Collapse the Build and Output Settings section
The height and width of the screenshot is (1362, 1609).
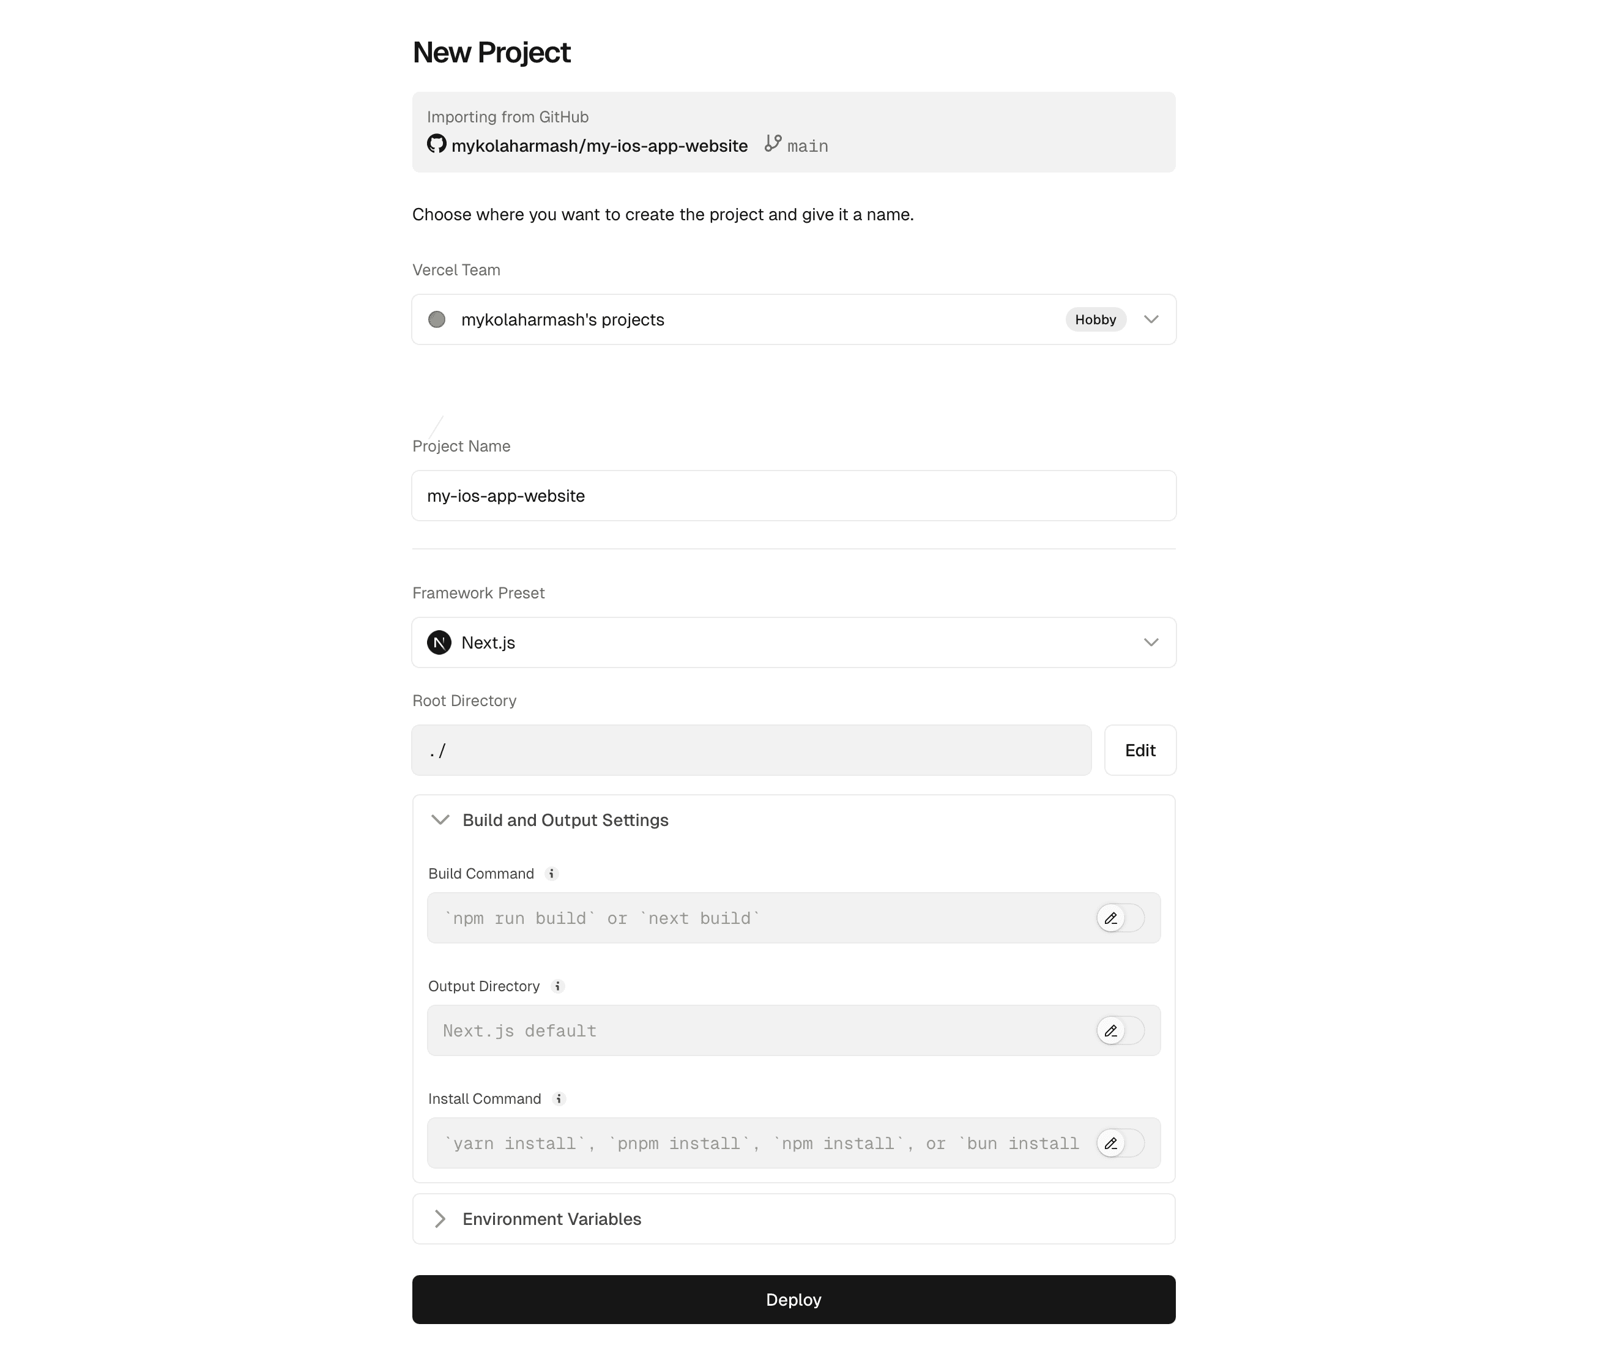pyautogui.click(x=440, y=820)
